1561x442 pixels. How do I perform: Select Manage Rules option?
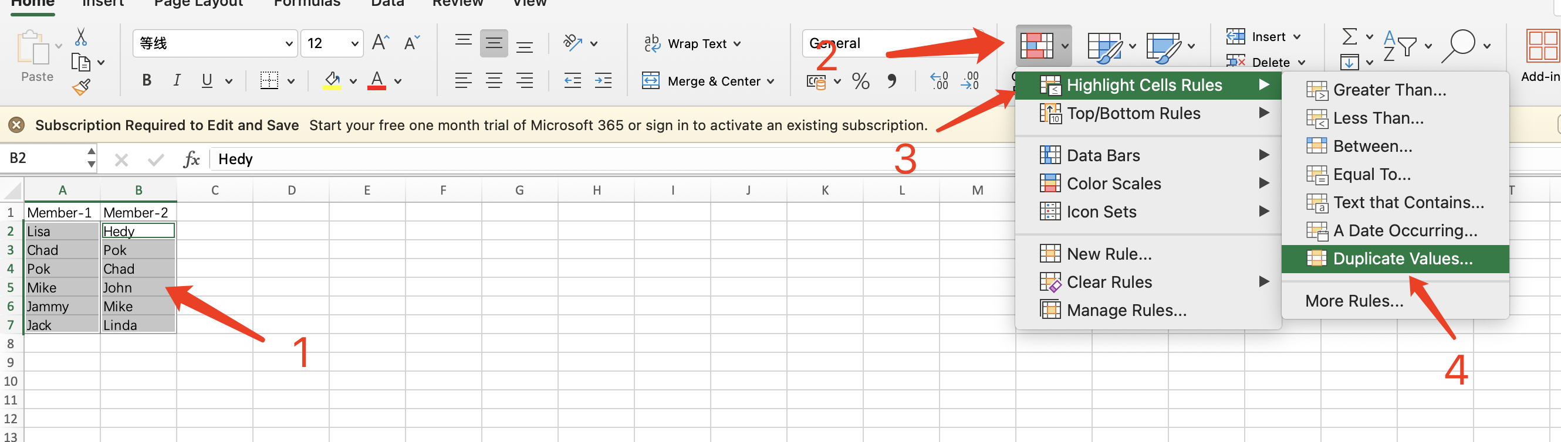pos(1148,310)
